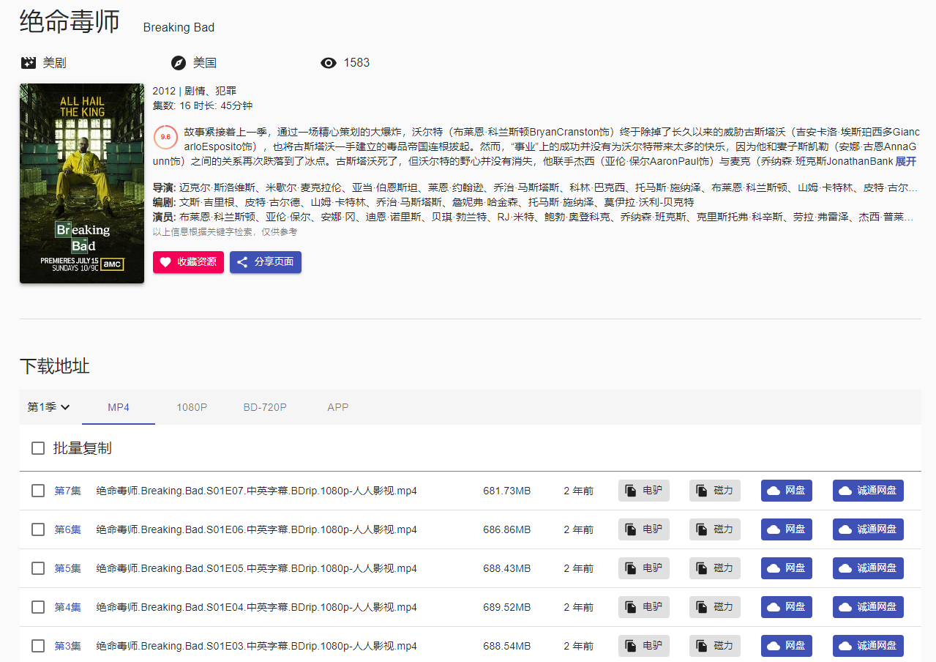Open 网盘 link for 第7集
Image resolution: width=936 pixels, height=662 pixels.
tap(787, 491)
